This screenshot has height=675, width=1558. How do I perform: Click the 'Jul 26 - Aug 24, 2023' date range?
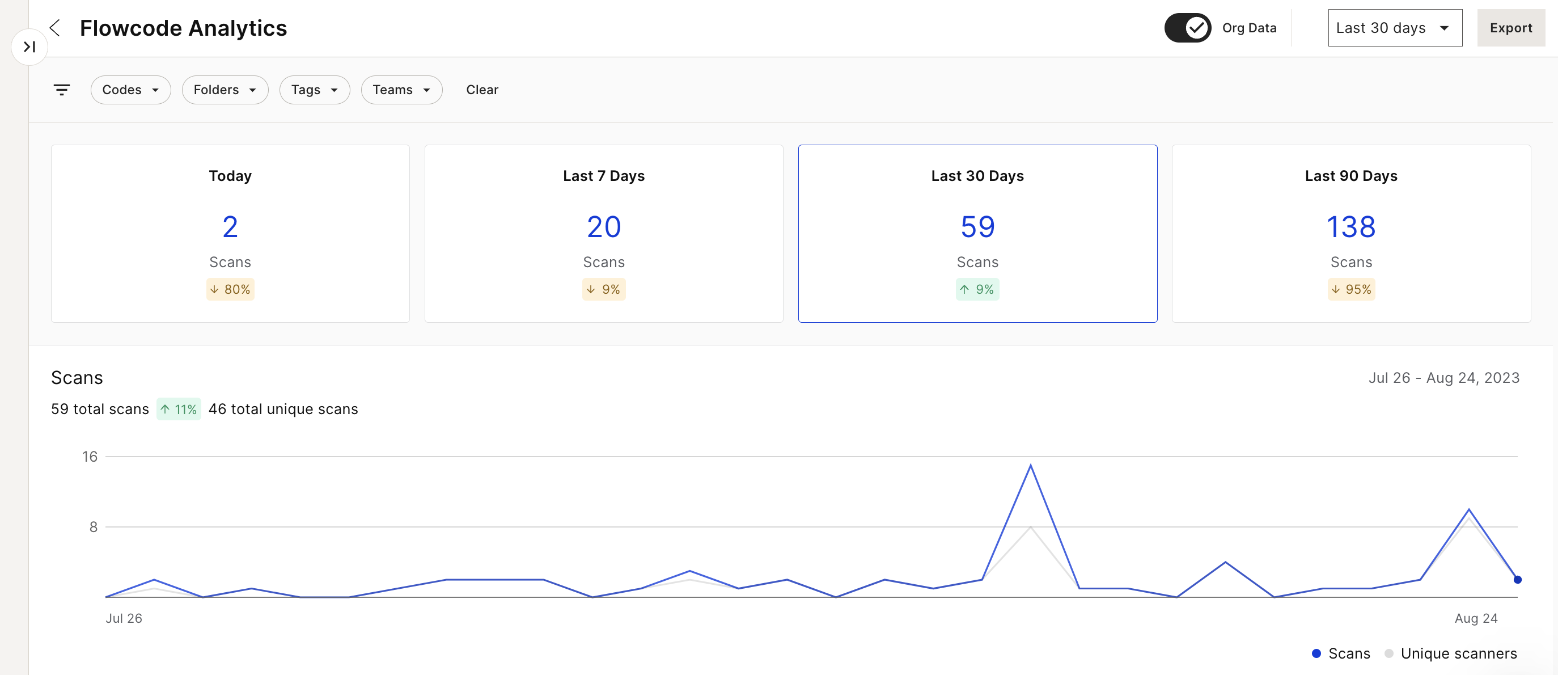coord(1443,378)
